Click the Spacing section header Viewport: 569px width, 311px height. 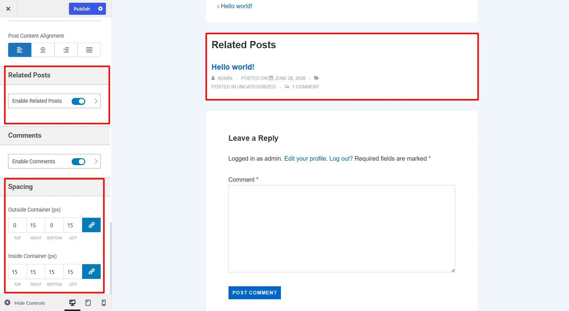pyautogui.click(x=55, y=187)
